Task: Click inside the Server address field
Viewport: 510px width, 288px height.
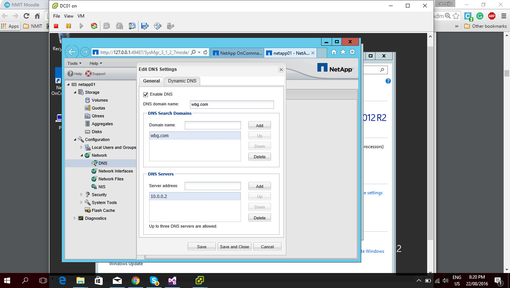Action: 212,186
